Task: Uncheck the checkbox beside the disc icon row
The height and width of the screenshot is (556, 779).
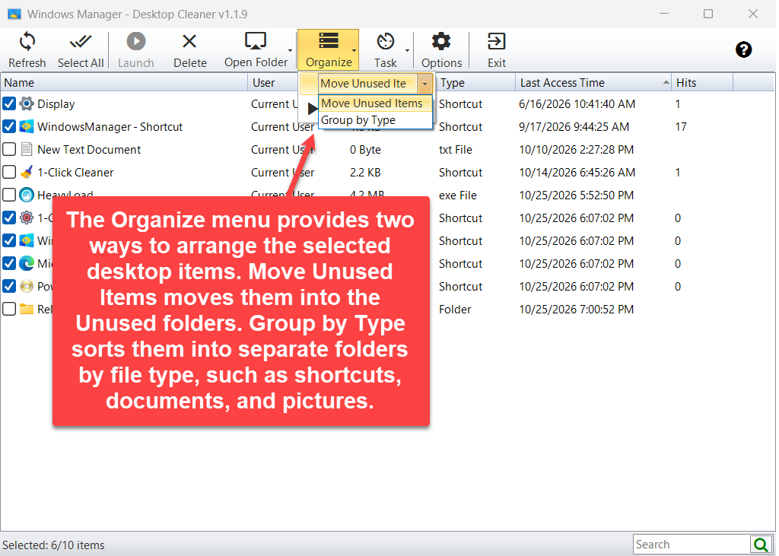Action: coord(9,286)
